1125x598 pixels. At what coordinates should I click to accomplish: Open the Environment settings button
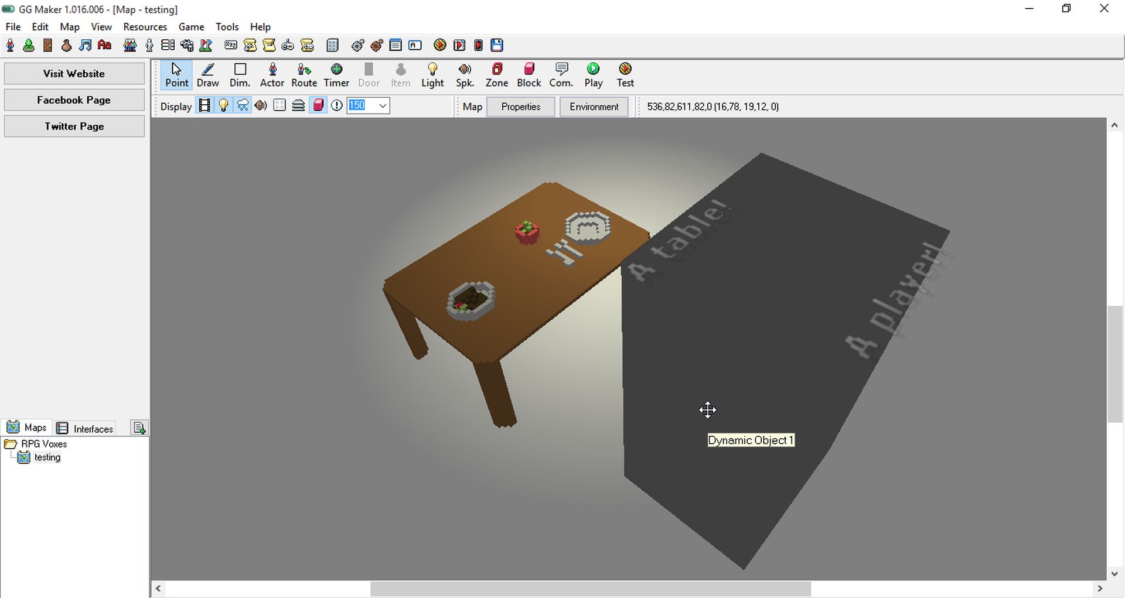pyautogui.click(x=594, y=107)
